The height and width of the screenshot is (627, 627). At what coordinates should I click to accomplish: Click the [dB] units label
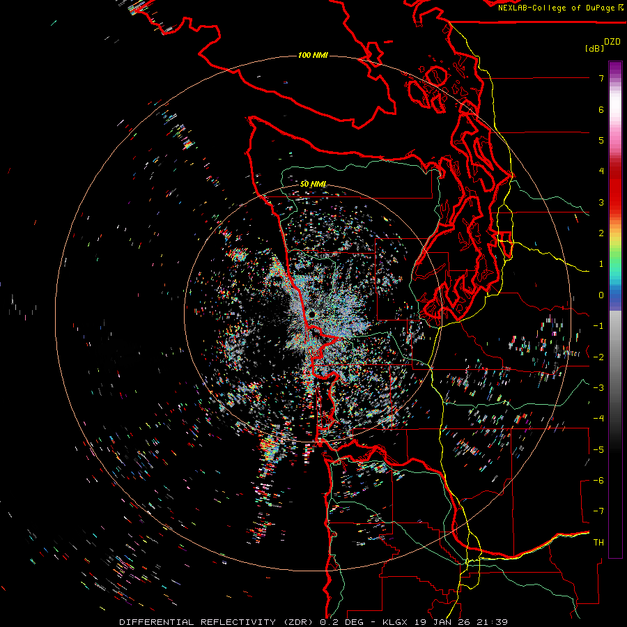point(595,48)
